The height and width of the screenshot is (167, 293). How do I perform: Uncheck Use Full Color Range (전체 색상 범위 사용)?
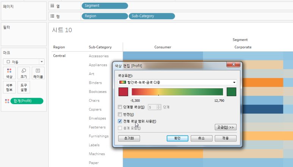[x=120, y=121]
